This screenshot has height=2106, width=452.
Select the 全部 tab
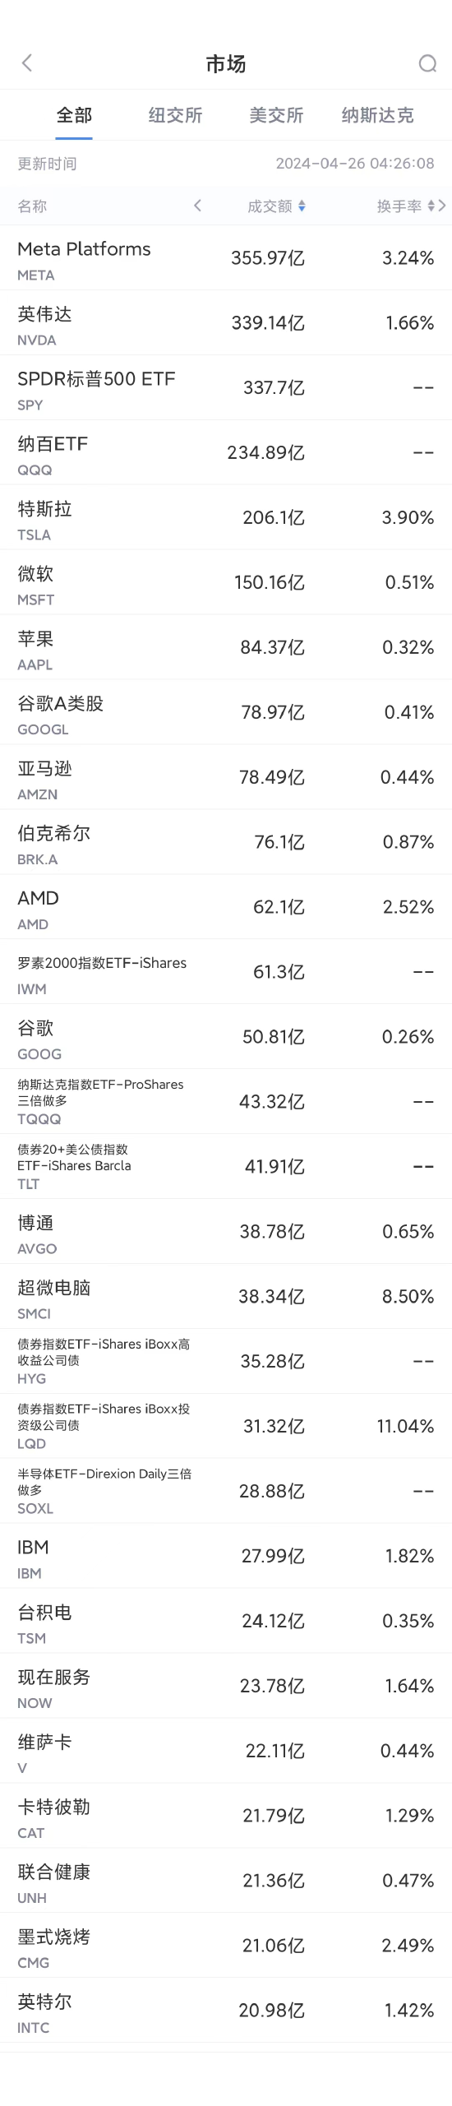(x=74, y=115)
